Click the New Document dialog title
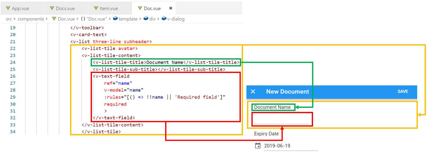Viewport: 430px width, 154px height. 287,91
